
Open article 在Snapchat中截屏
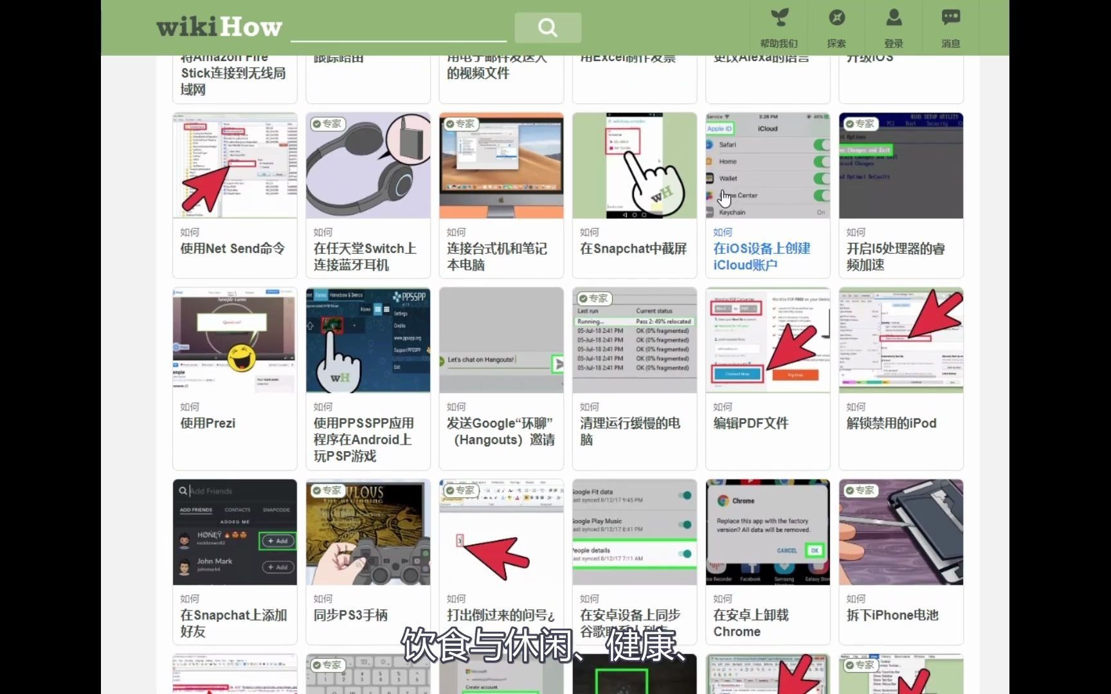coord(633,249)
